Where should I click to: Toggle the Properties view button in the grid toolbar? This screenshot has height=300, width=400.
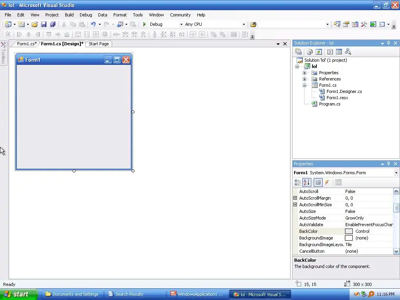click(x=318, y=182)
